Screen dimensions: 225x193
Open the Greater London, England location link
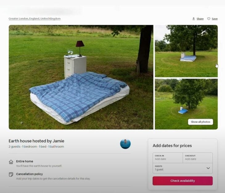[x=35, y=19]
